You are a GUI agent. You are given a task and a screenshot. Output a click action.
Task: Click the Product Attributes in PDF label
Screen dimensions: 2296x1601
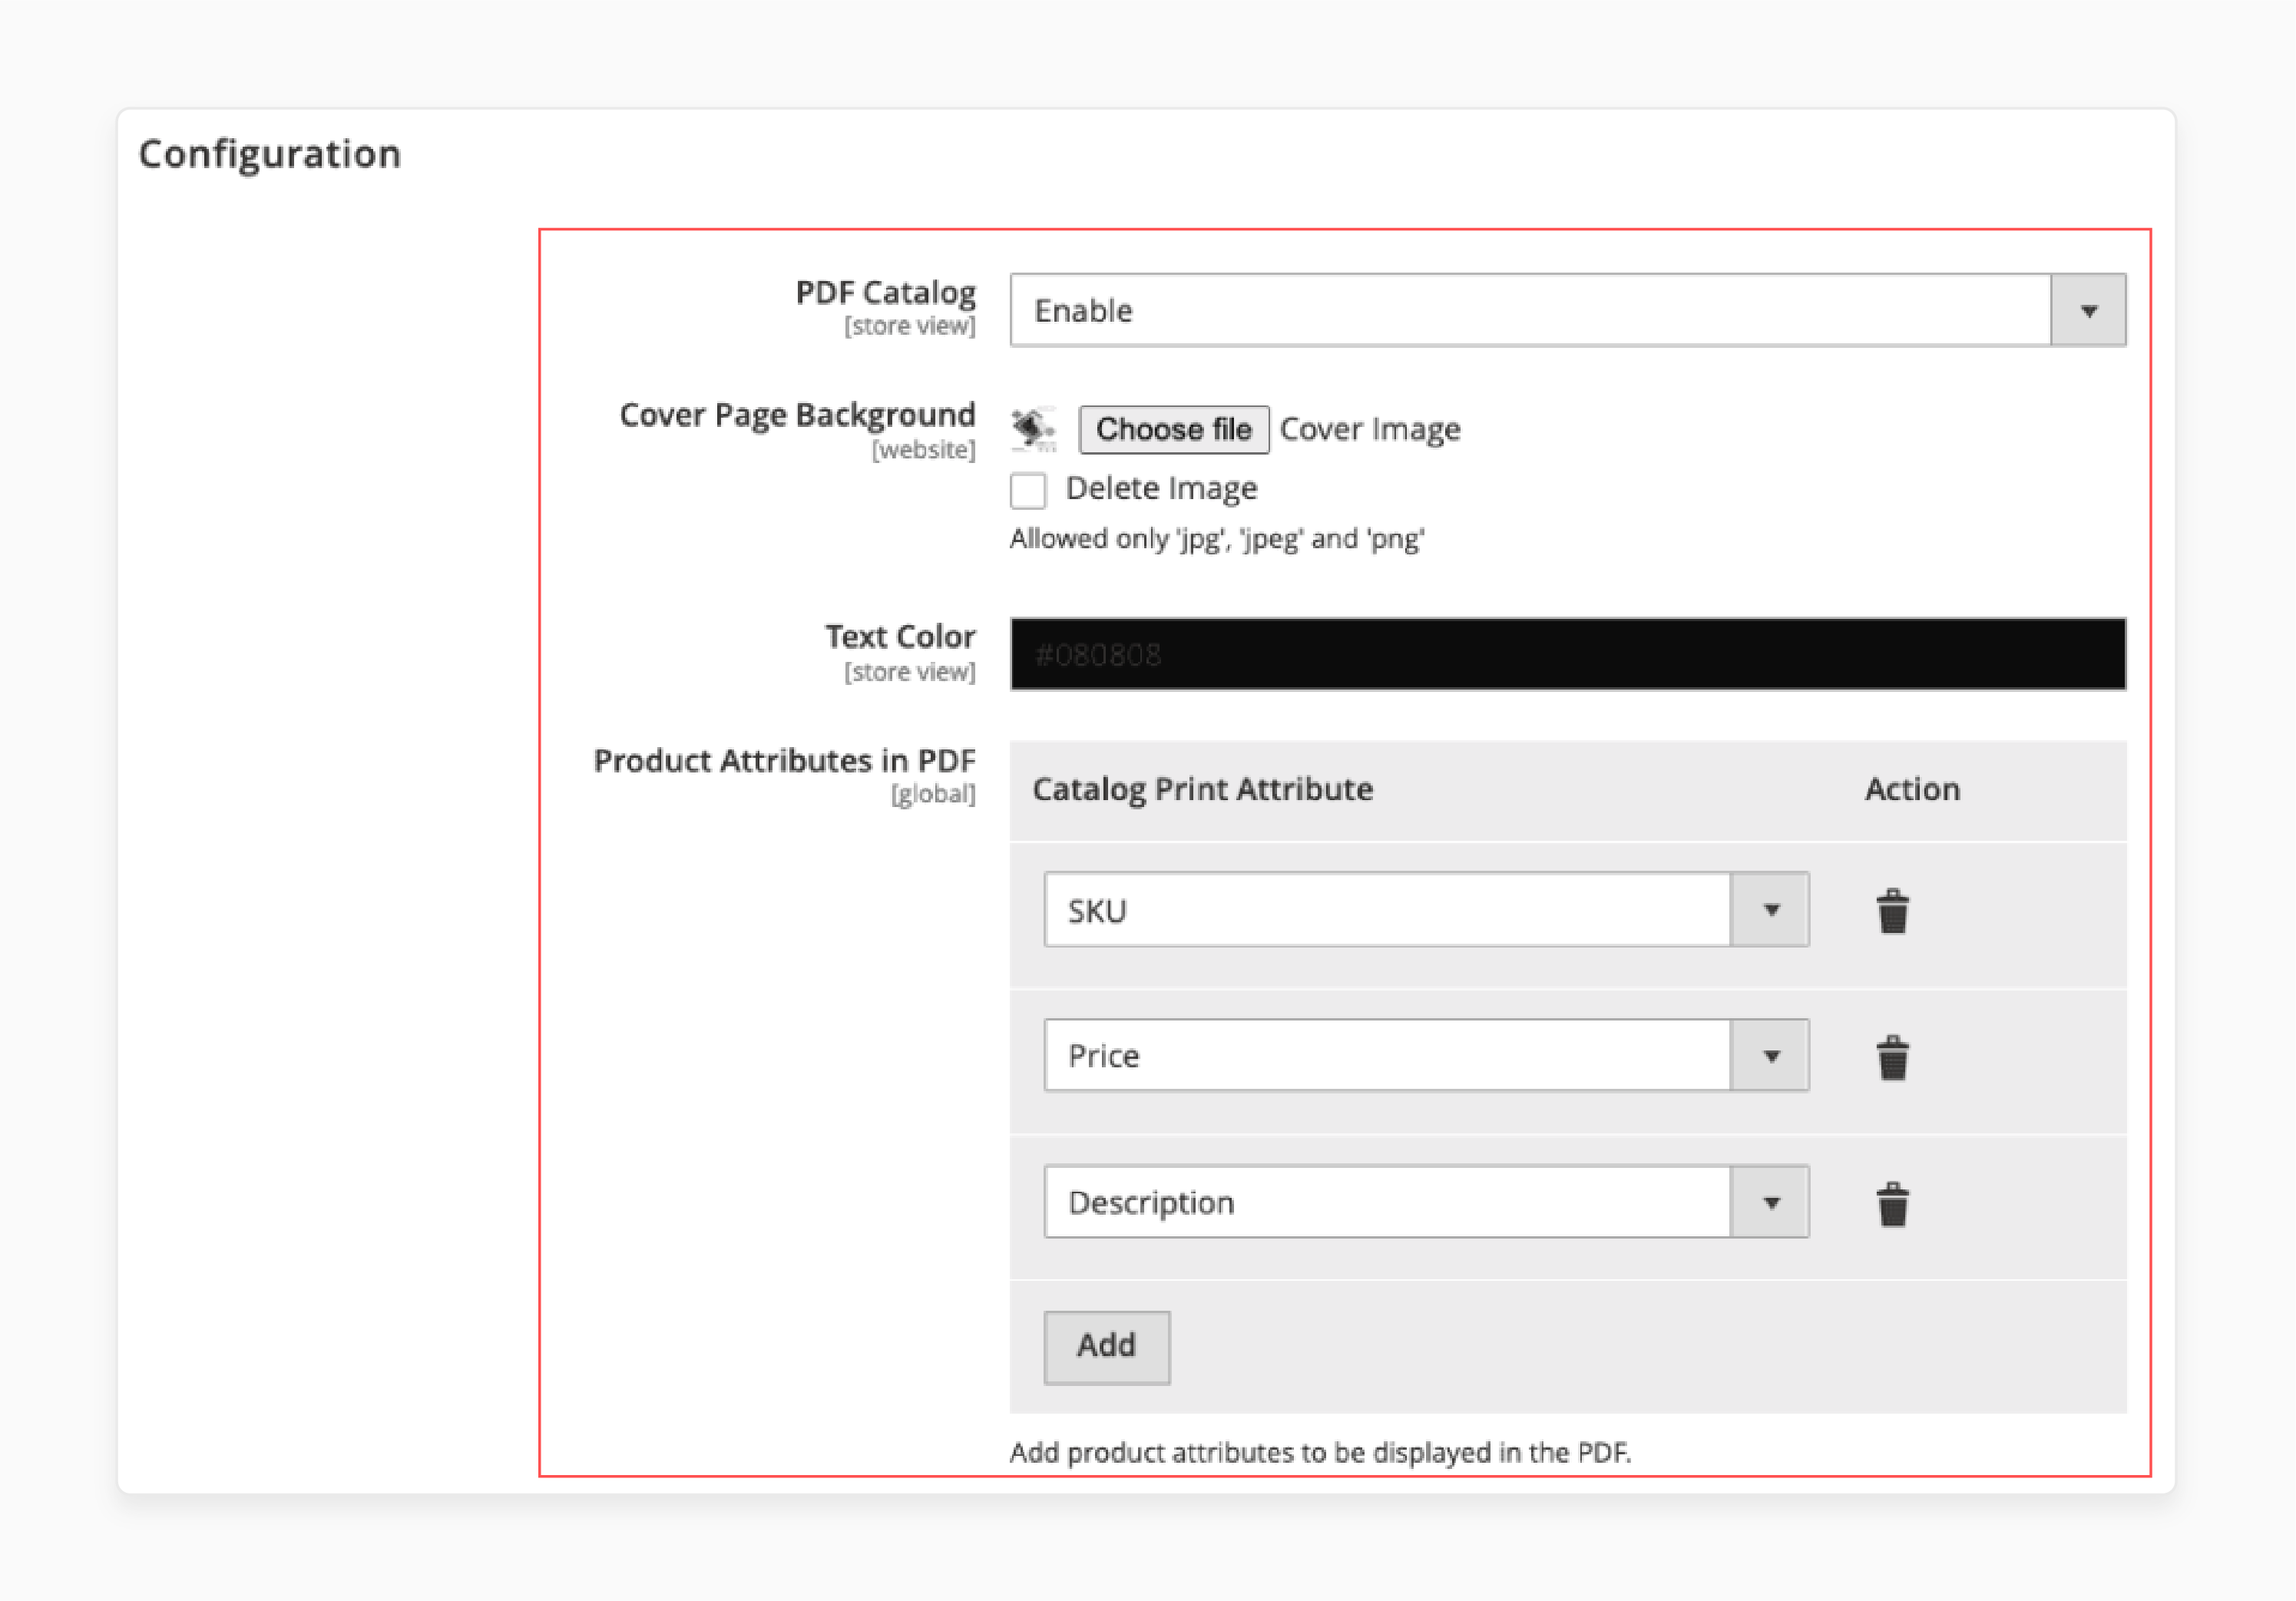pos(784,761)
